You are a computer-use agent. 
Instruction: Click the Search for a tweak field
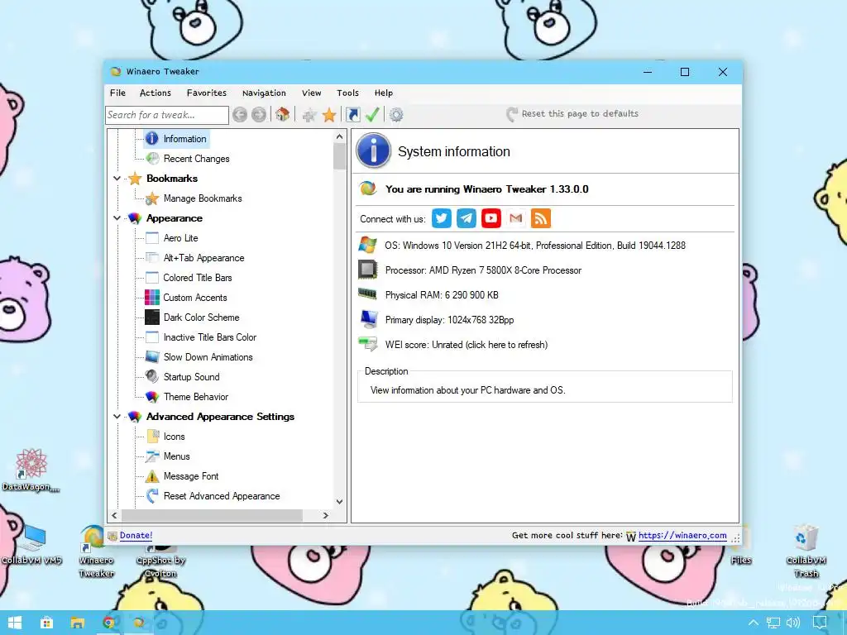tap(167, 115)
